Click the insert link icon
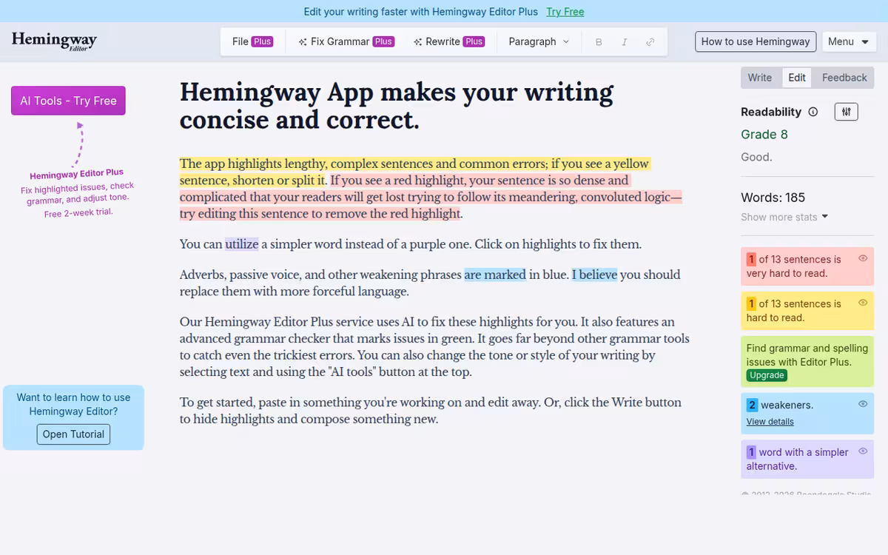Viewport: 888px width, 555px height. click(650, 42)
